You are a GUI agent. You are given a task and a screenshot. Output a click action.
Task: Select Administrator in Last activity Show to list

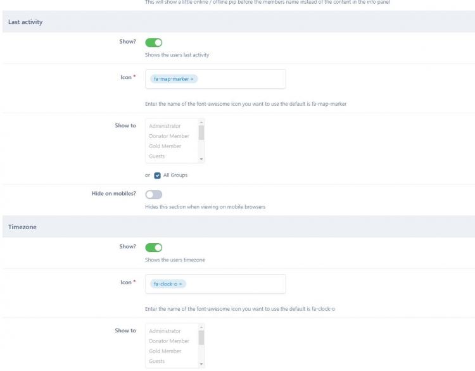pyautogui.click(x=165, y=126)
